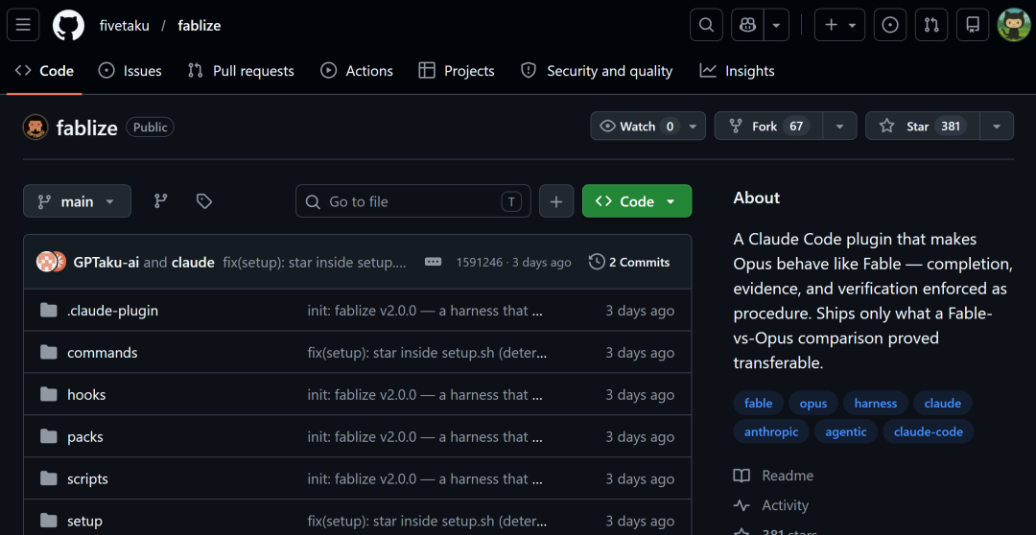View tags via the tag icon

point(204,201)
